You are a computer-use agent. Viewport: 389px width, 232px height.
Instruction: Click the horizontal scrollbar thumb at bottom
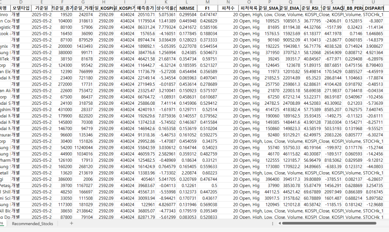tap(329, 223)
